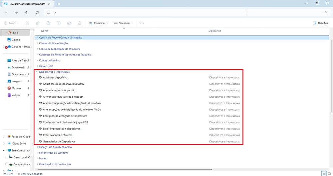Click the icon beside Adicionar dispositivo
The height and width of the screenshot is (176, 333).
[x=40, y=77]
